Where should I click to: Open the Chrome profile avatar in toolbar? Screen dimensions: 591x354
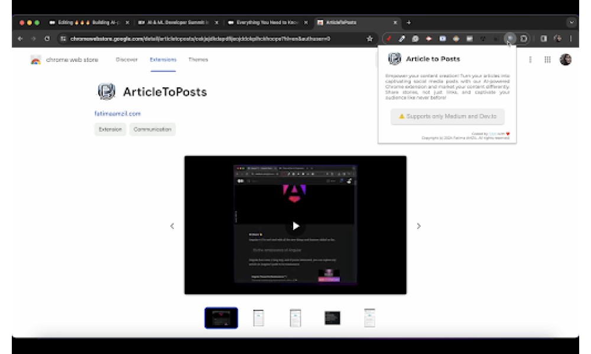point(557,38)
